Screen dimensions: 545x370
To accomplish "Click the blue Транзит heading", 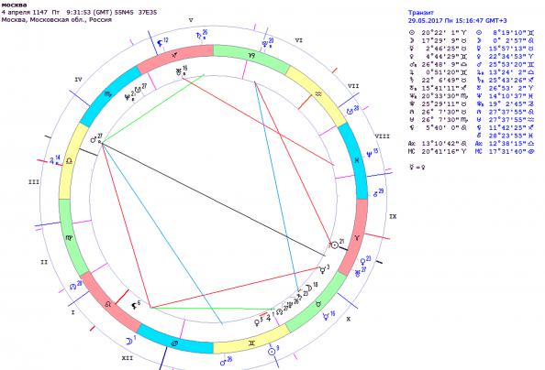I will (421, 13).
